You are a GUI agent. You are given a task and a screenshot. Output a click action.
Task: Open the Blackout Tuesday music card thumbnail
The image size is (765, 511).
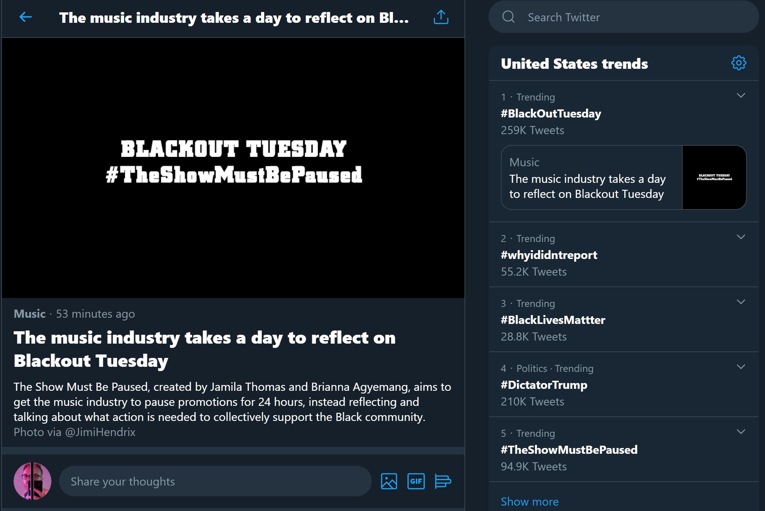point(714,177)
